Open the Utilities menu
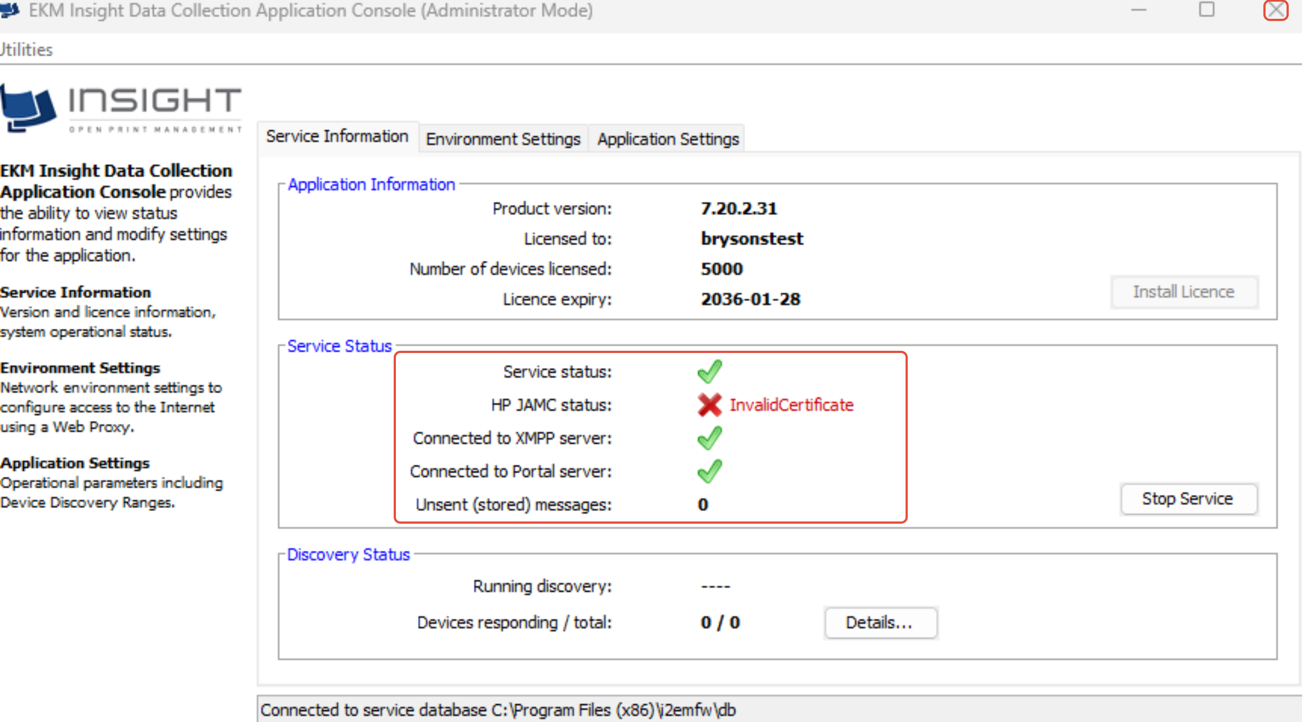Viewport: 1302px width, 722px height. coord(26,50)
